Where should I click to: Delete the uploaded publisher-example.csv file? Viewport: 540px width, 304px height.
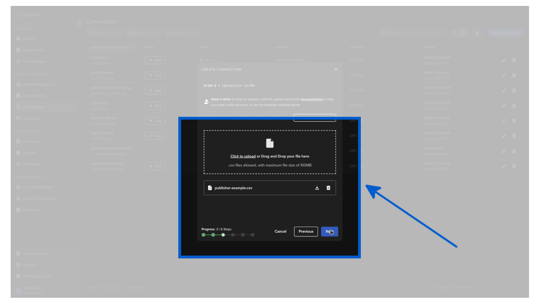[328, 188]
